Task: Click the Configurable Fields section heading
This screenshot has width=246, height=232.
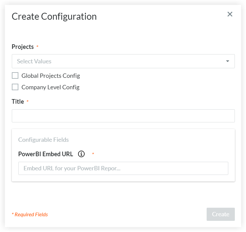Action: click(43, 140)
